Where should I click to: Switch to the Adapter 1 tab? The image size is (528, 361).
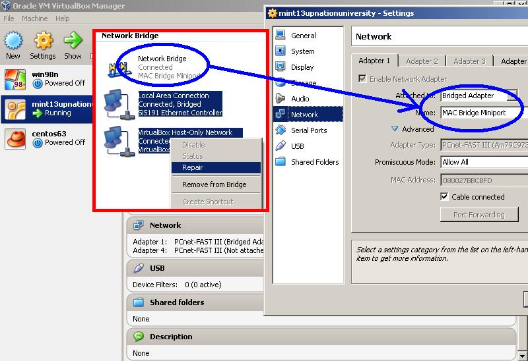point(374,61)
